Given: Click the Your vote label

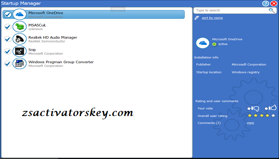Looking at the screenshot, I should coord(205,109).
